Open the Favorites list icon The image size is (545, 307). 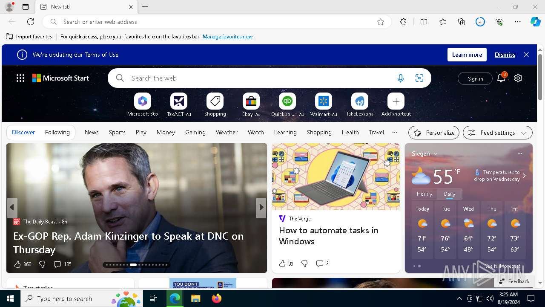(443, 22)
